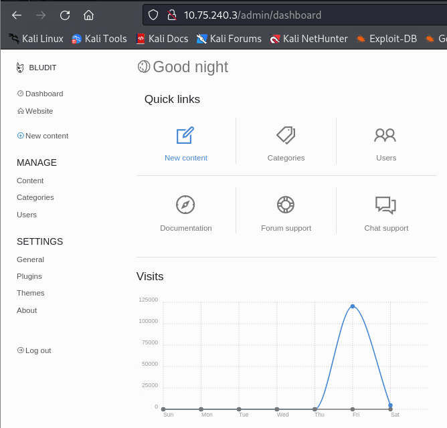Click the Bludit logo in sidebar

[21, 68]
